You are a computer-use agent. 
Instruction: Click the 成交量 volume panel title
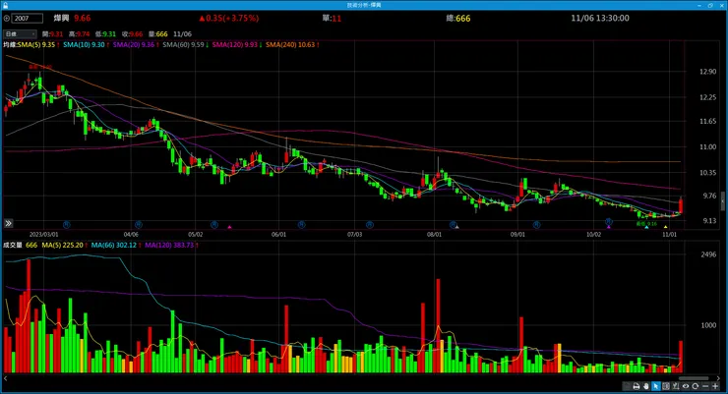(13, 245)
